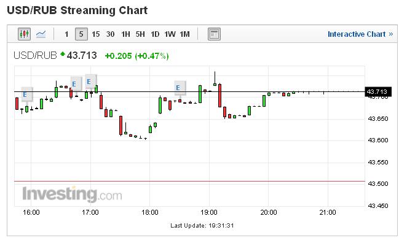Select the 5 minute timeframe
This screenshot has height=238, width=399.
tap(81, 34)
